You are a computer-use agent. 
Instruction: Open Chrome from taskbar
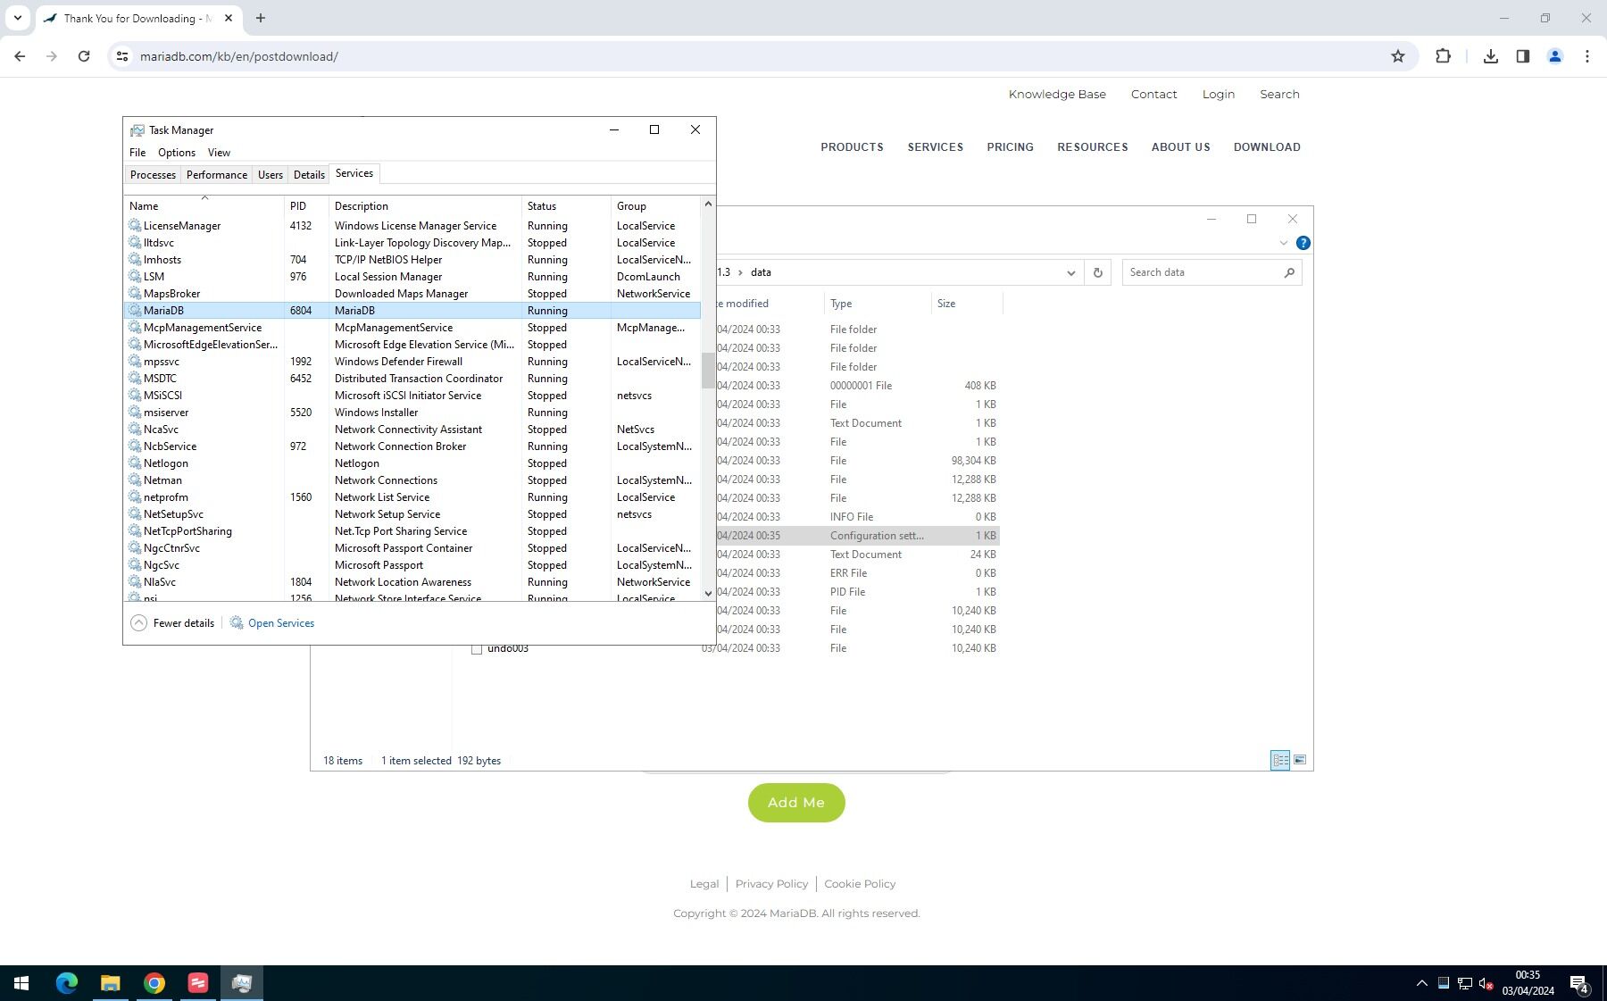click(154, 983)
